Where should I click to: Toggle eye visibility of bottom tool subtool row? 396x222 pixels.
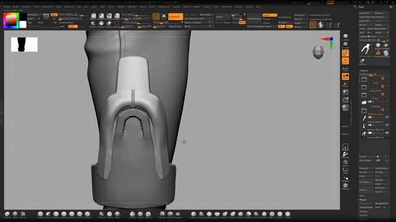(x=387, y=133)
